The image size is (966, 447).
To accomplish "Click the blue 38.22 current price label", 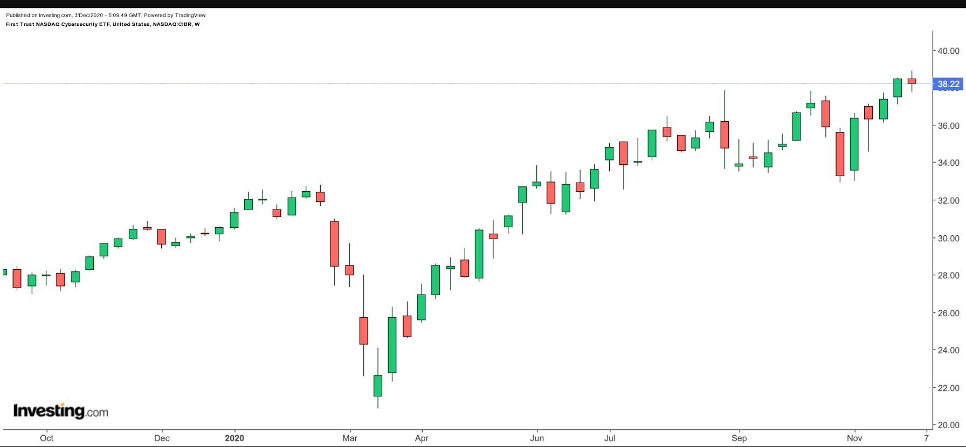I will (x=948, y=84).
